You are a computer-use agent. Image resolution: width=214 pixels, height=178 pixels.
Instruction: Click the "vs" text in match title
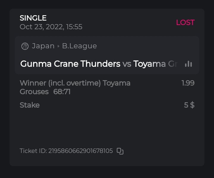[x=127, y=64]
